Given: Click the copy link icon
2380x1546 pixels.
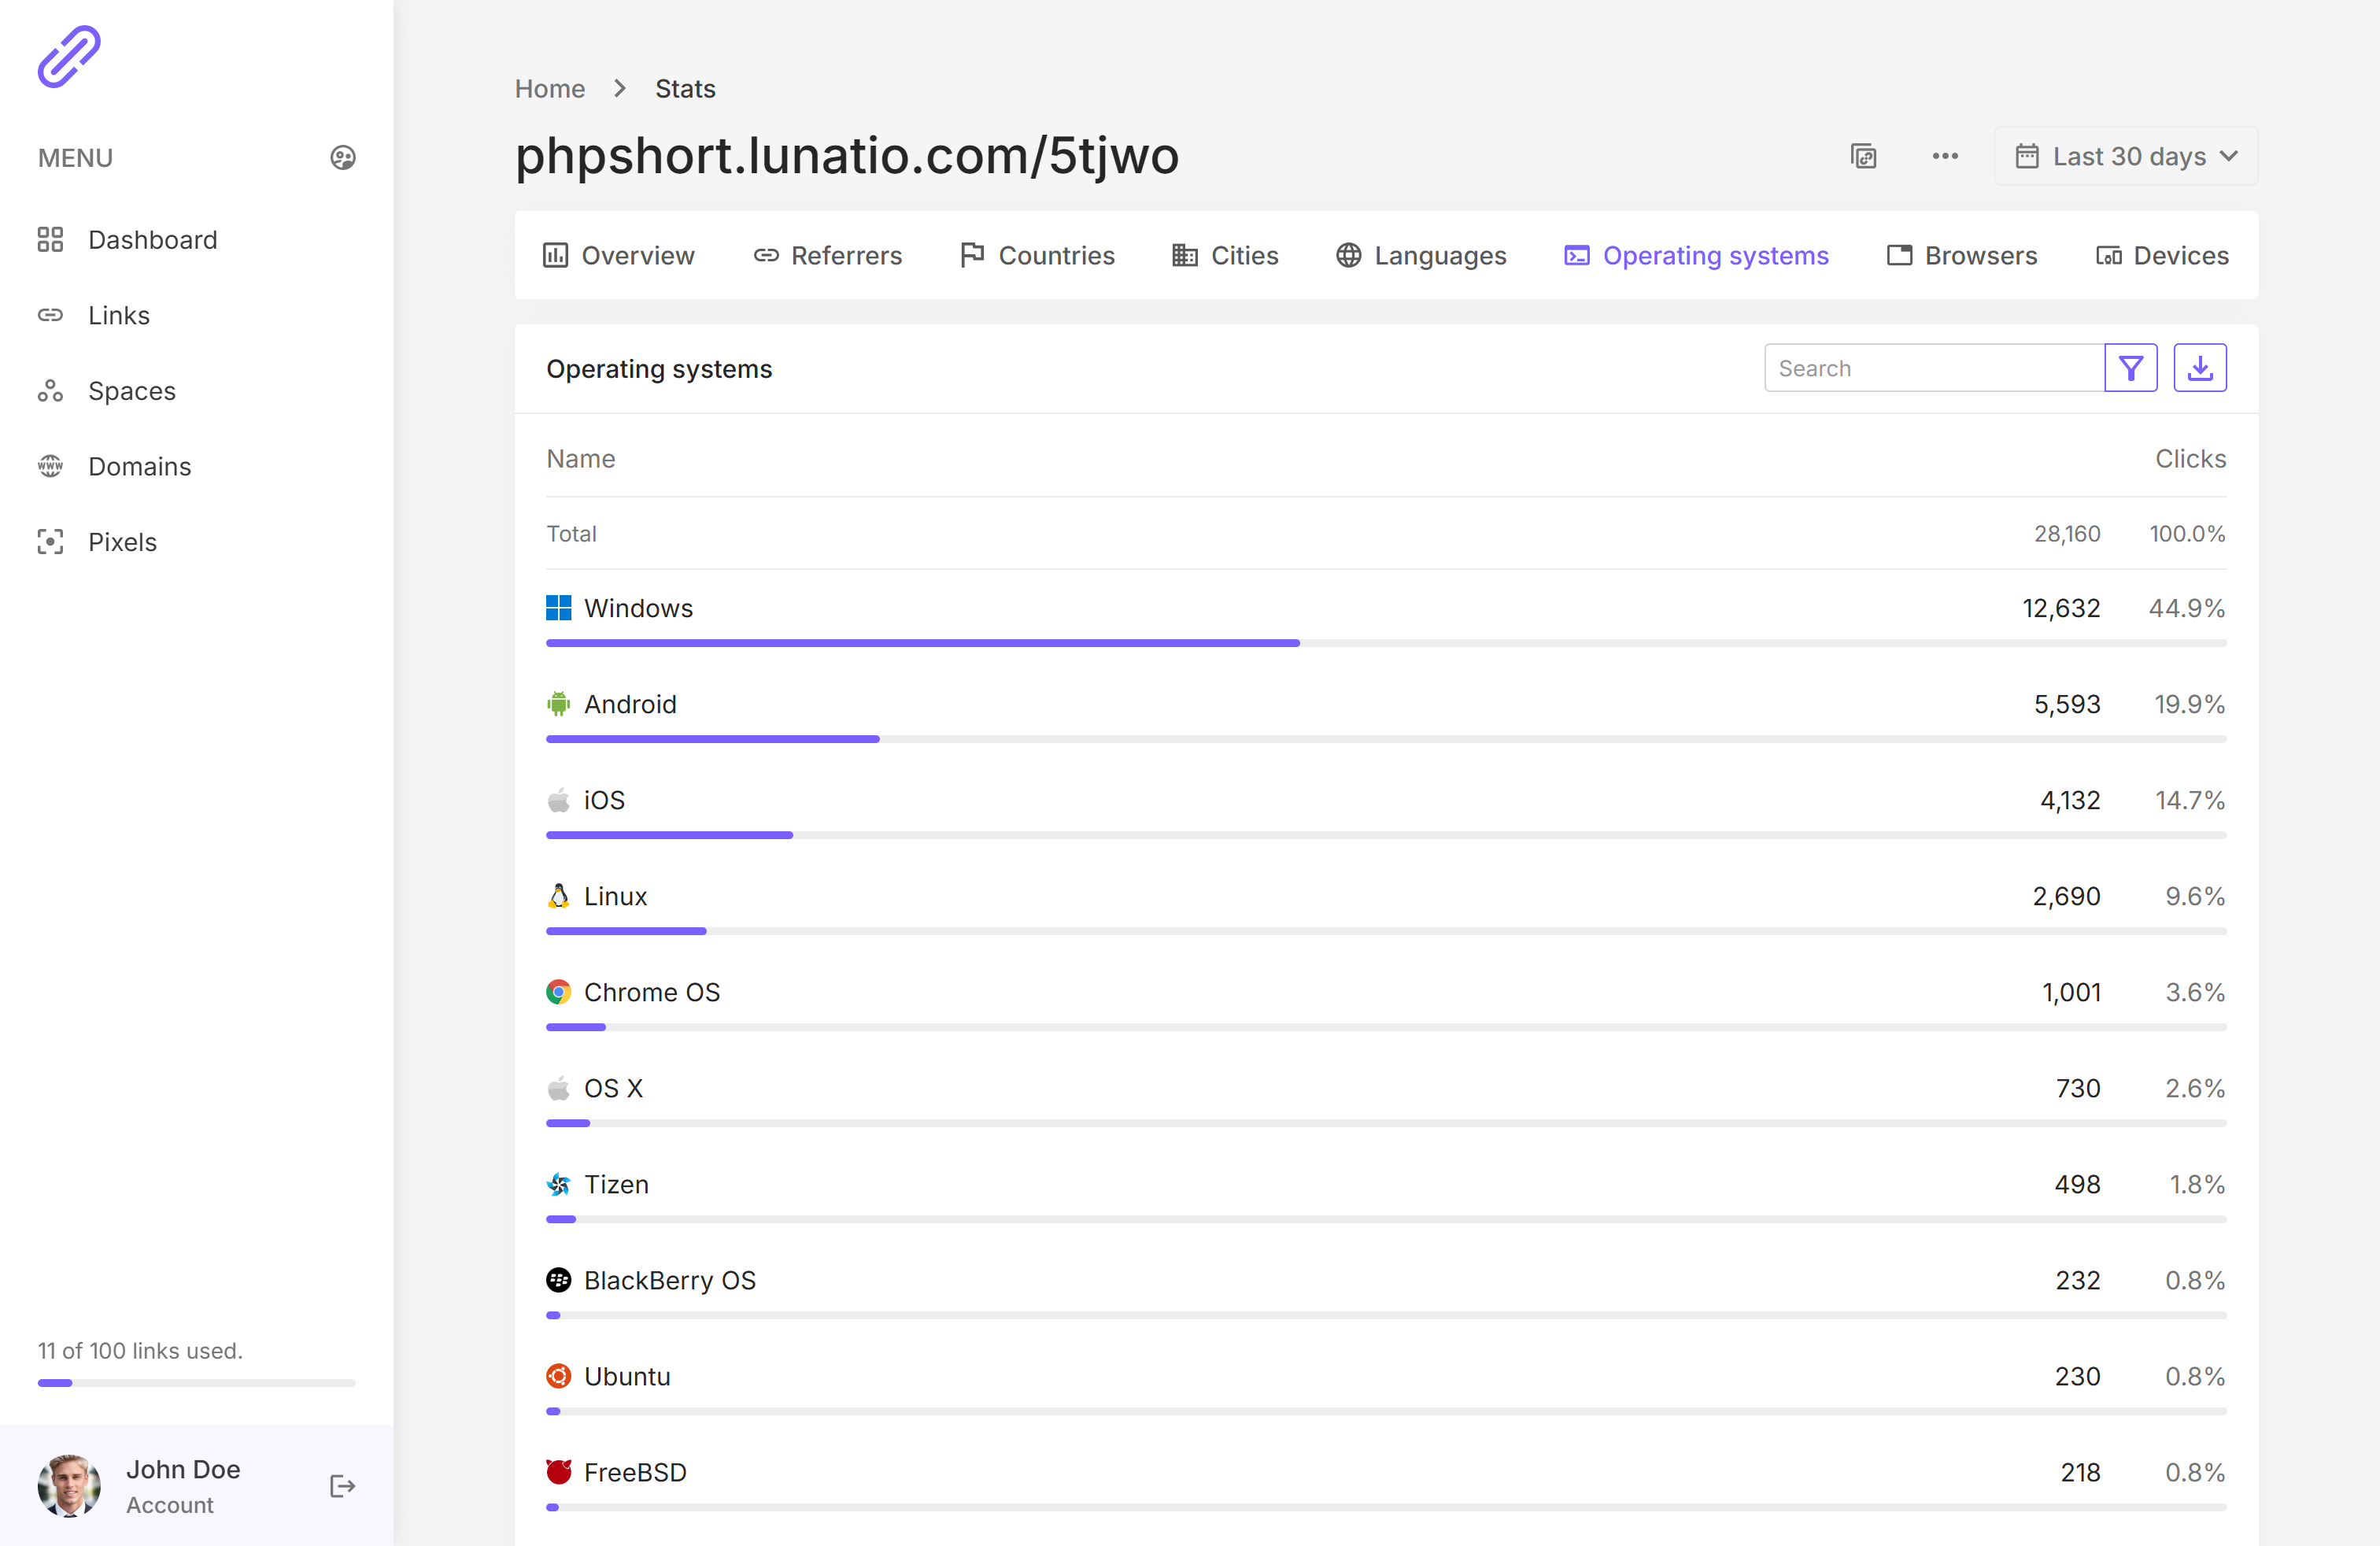Looking at the screenshot, I should point(1863,157).
